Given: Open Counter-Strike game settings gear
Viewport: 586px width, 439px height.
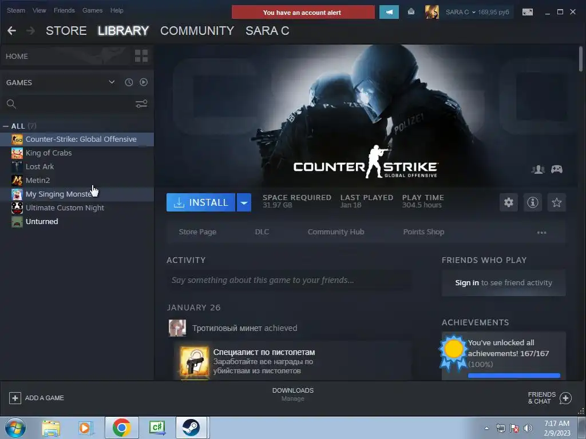Looking at the screenshot, I should pyautogui.click(x=509, y=202).
